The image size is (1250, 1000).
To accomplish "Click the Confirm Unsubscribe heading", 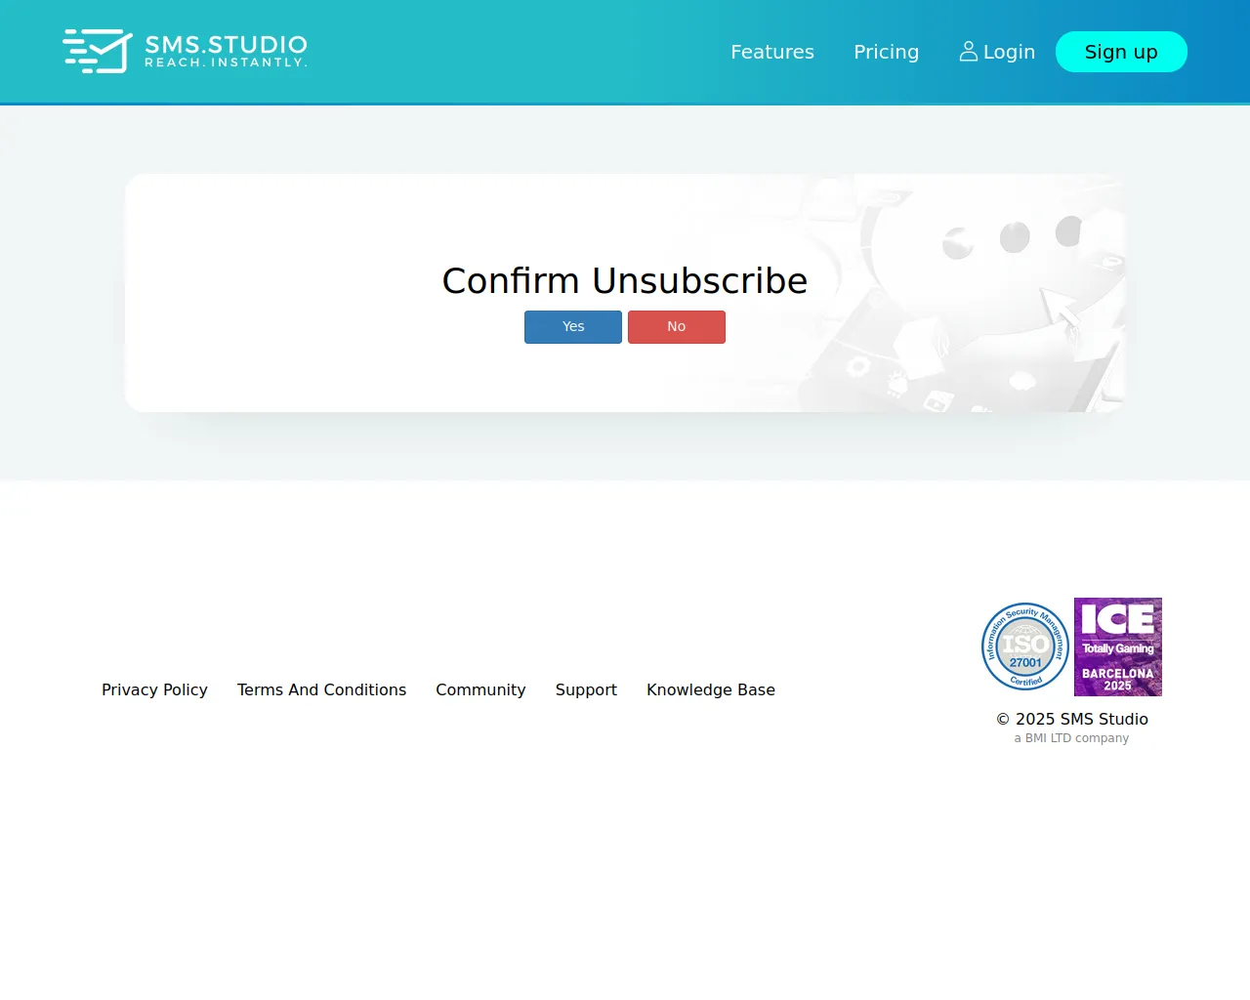I will [x=624, y=280].
